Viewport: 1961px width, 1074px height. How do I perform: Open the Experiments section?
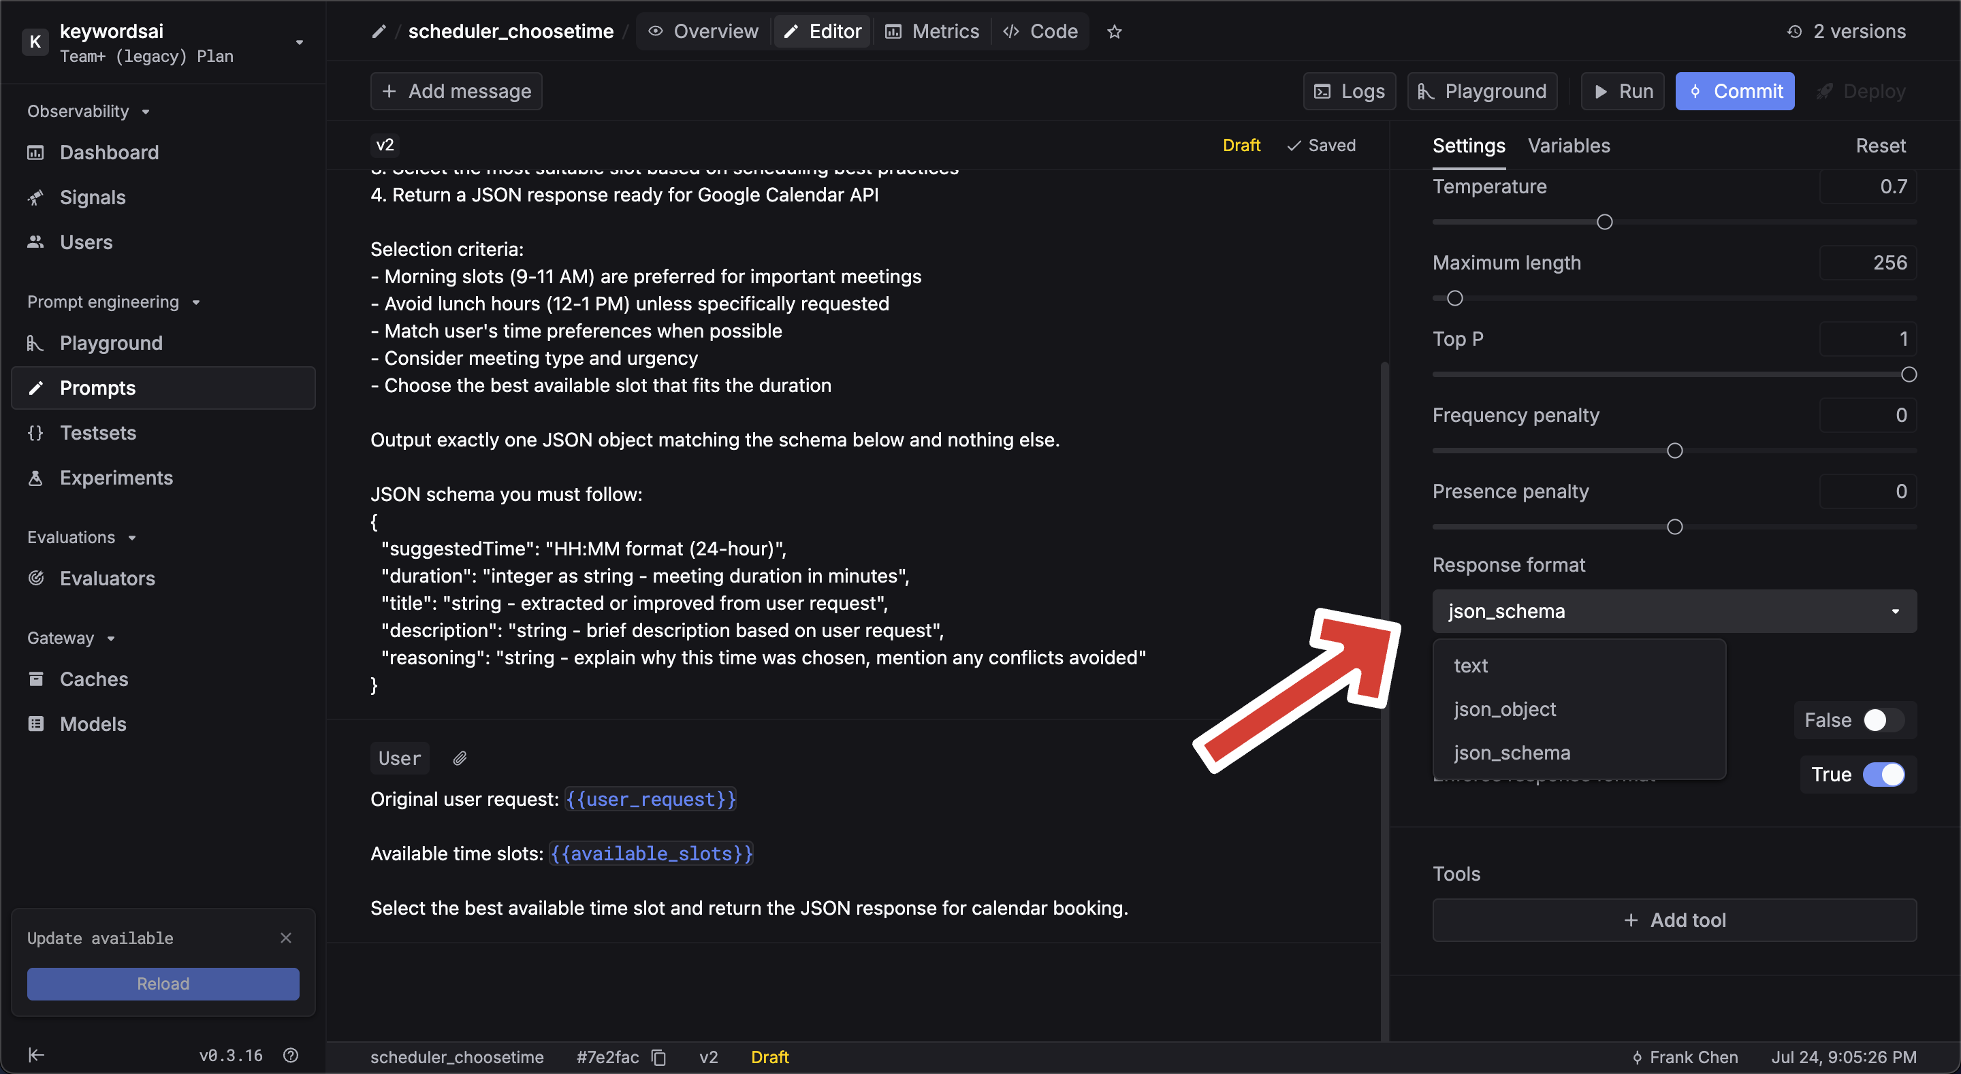coord(163,477)
